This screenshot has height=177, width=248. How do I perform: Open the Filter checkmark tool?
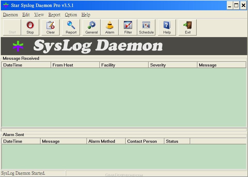pos(128,27)
